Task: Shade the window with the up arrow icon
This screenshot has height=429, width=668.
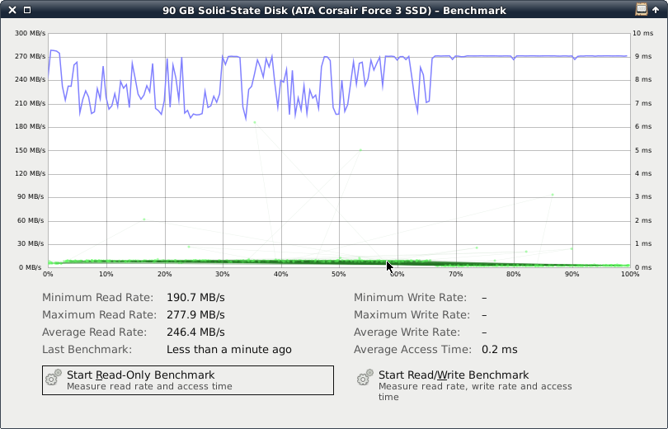Action: point(656,10)
